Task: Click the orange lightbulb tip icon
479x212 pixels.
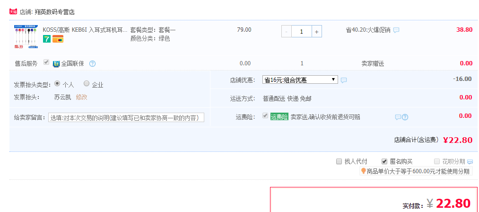Action: click(364, 171)
